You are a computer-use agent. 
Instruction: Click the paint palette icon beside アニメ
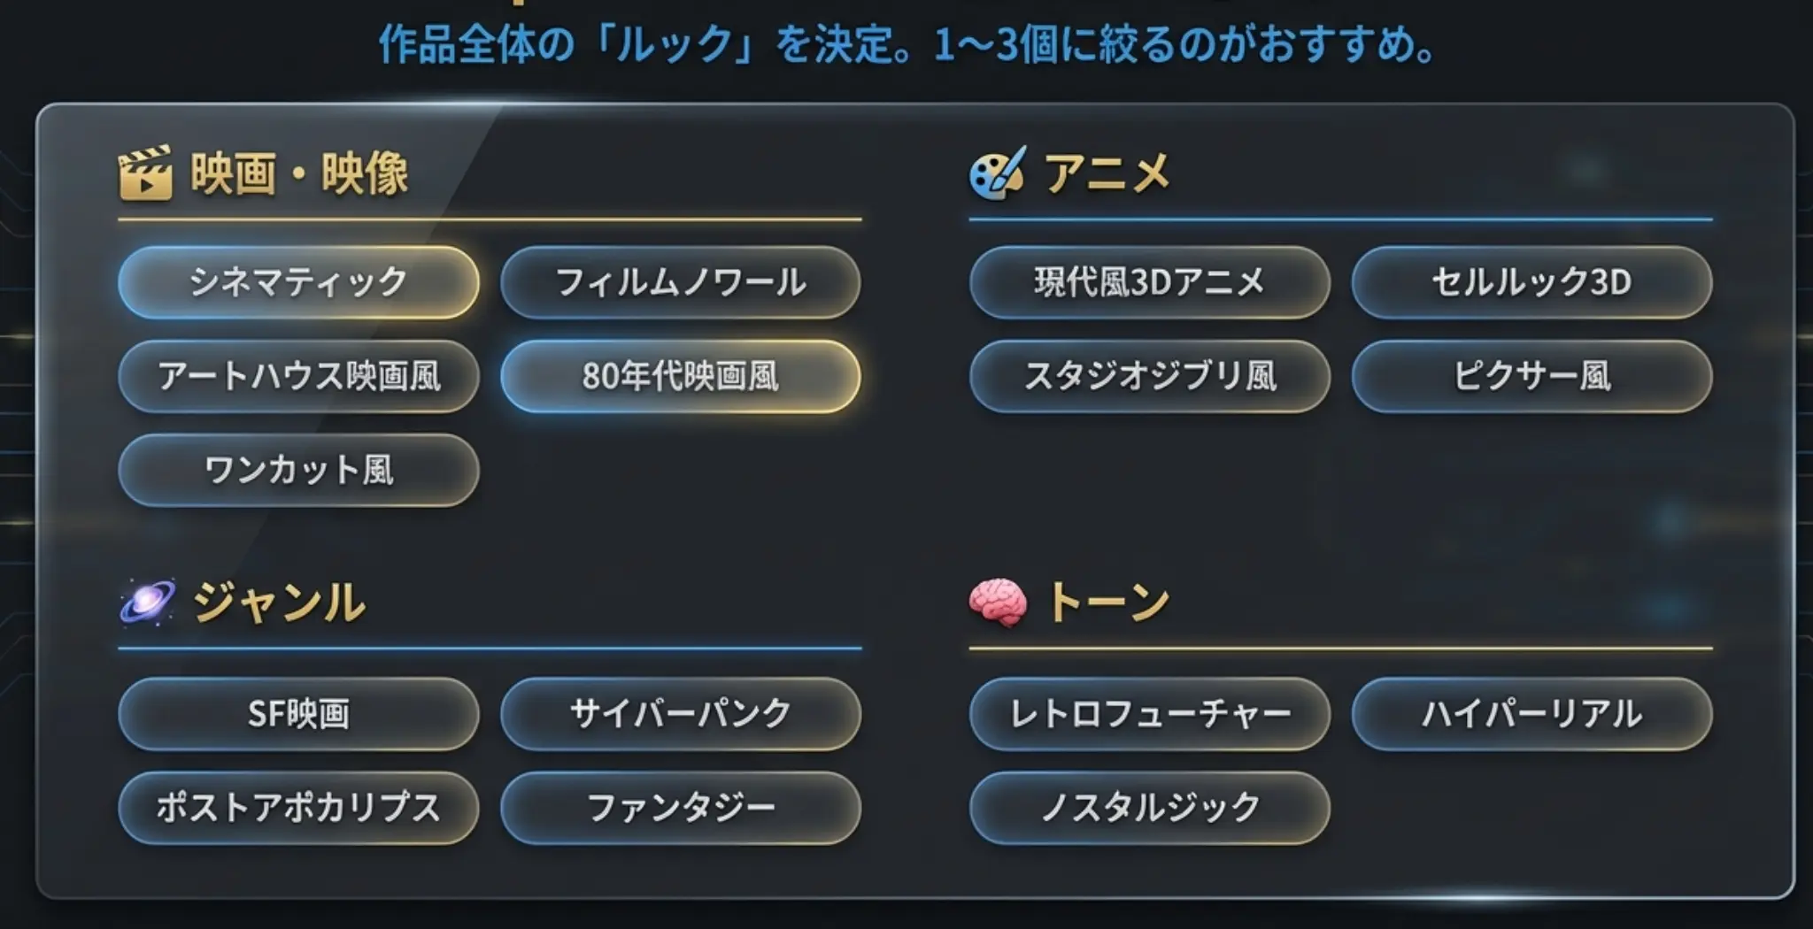pos(998,173)
